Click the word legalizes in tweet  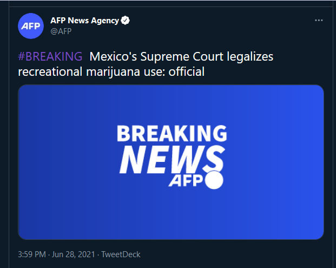pyautogui.click(x=250, y=57)
